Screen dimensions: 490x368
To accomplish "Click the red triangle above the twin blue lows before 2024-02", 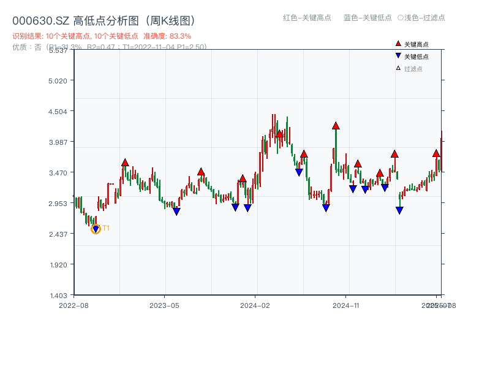I will [x=243, y=178].
